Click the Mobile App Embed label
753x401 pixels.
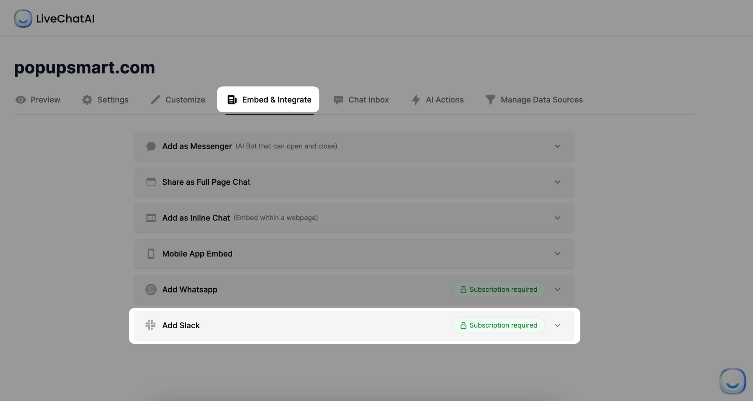coord(197,254)
